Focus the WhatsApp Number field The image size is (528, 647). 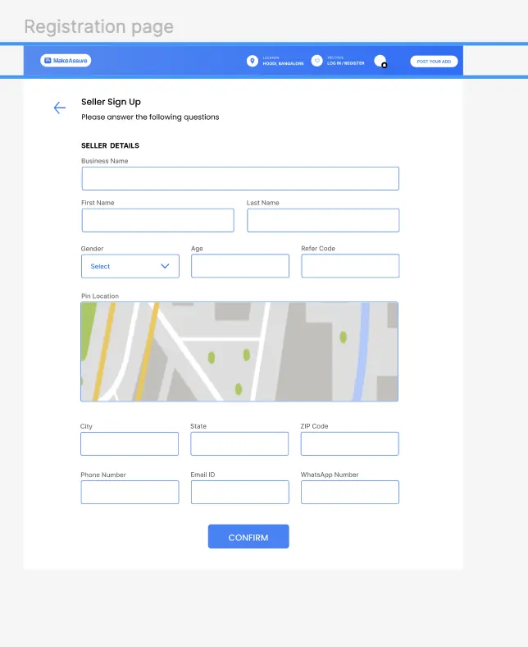350,493
